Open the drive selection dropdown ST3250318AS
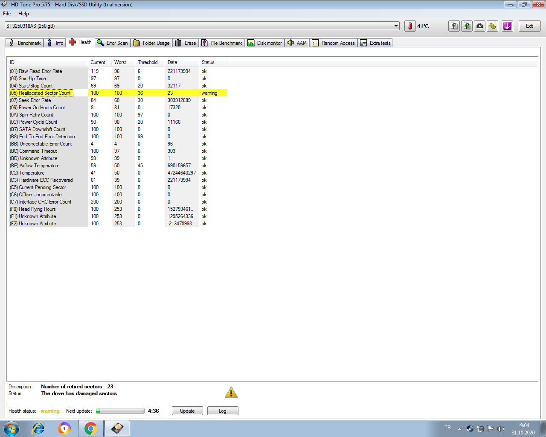Viewport: 546px width, 437px height. tap(202, 26)
